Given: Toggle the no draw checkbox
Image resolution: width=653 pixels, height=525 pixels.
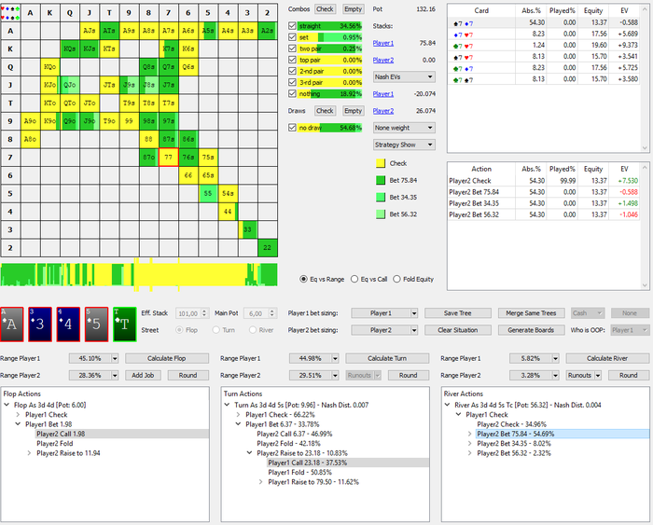Looking at the screenshot, I should (x=292, y=128).
